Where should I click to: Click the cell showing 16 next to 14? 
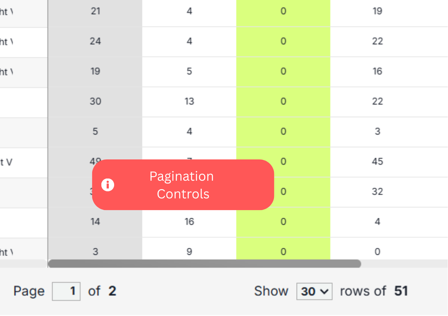coord(189,222)
